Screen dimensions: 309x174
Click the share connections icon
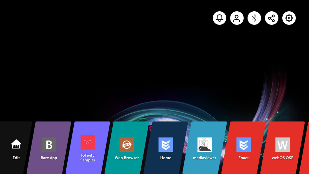click(x=272, y=18)
